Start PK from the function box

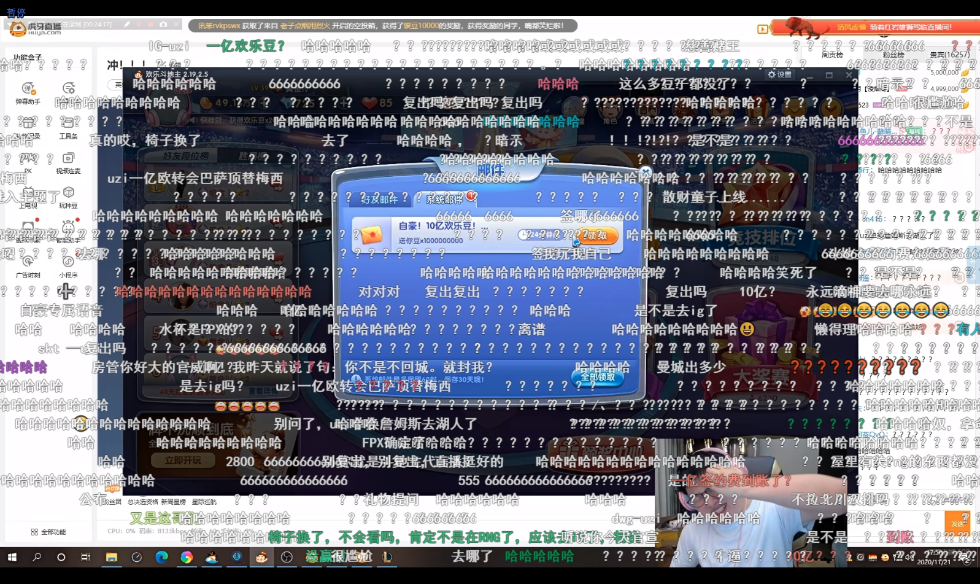click(x=28, y=163)
